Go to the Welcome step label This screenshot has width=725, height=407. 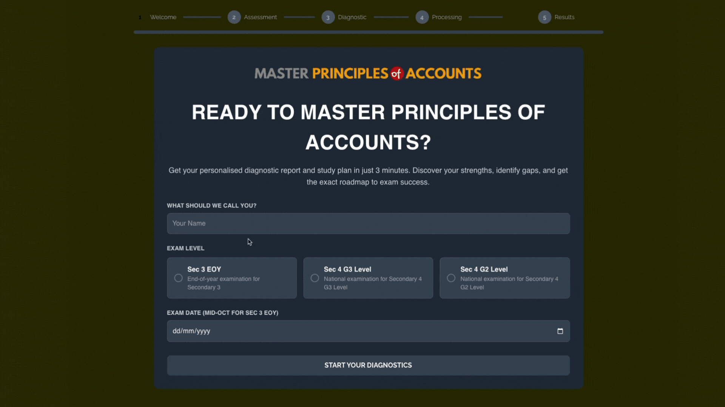tap(163, 17)
